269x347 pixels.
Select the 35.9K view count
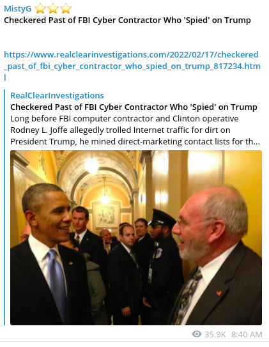click(x=215, y=334)
